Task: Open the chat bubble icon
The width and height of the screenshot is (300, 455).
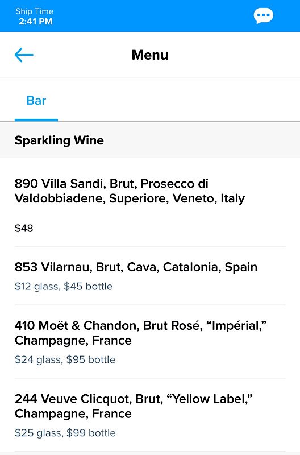Action: [x=263, y=16]
